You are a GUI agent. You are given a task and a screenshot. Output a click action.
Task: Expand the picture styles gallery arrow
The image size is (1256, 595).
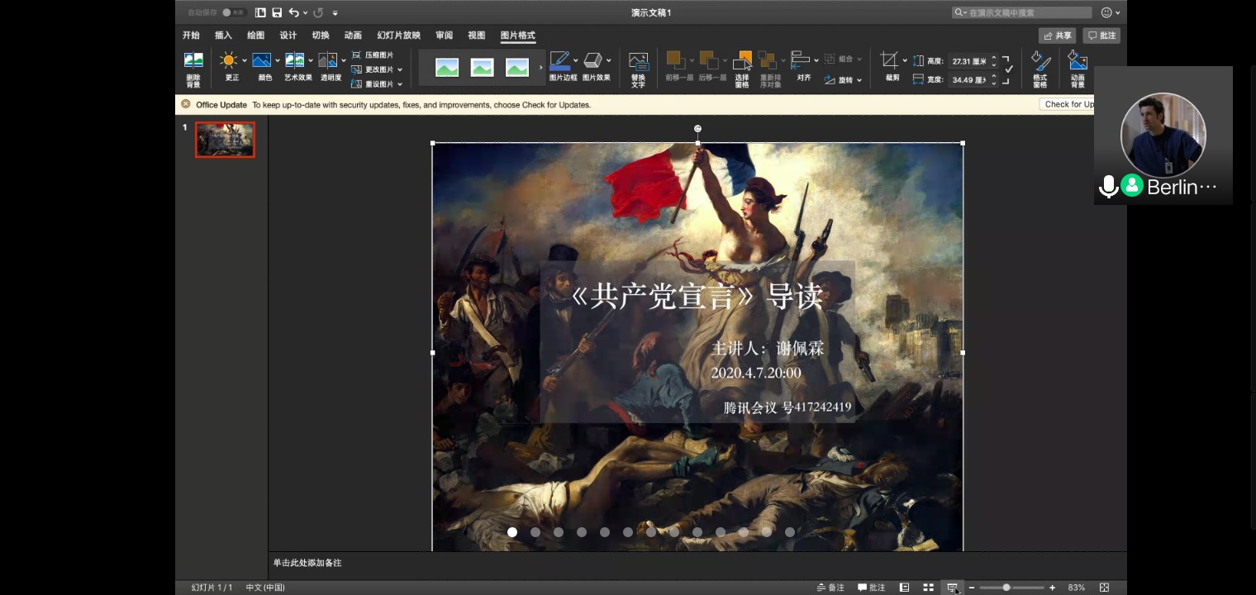click(x=541, y=67)
